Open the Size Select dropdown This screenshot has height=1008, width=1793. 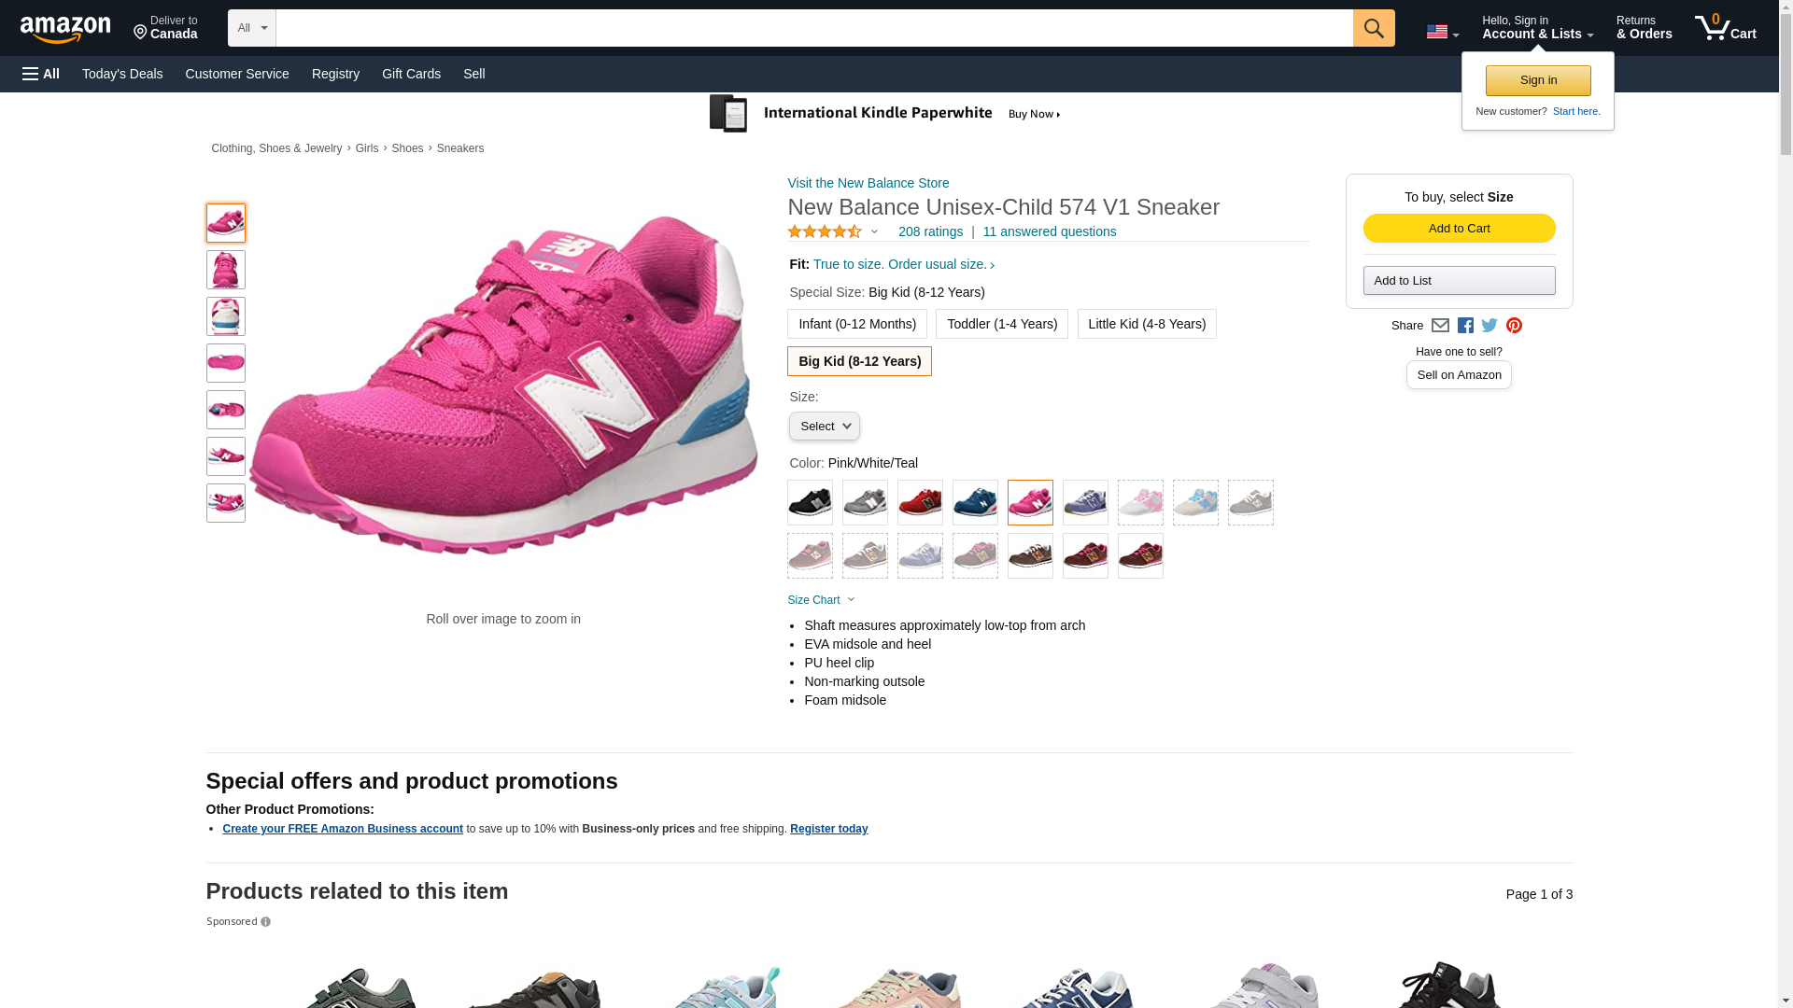(x=824, y=427)
